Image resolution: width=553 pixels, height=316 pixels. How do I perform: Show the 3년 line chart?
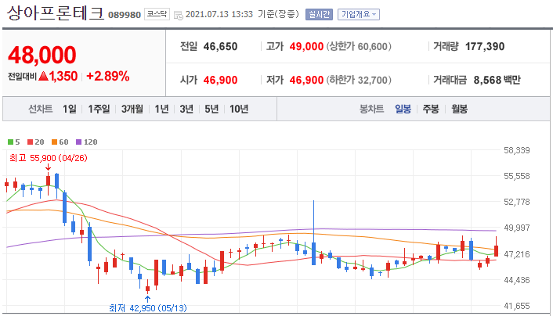186,110
